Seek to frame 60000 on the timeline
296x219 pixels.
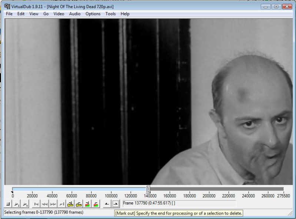pos(71,189)
